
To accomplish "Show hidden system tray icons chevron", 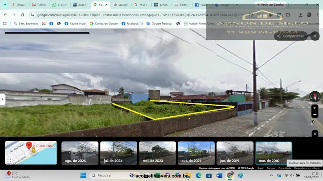I will pos(271,175).
